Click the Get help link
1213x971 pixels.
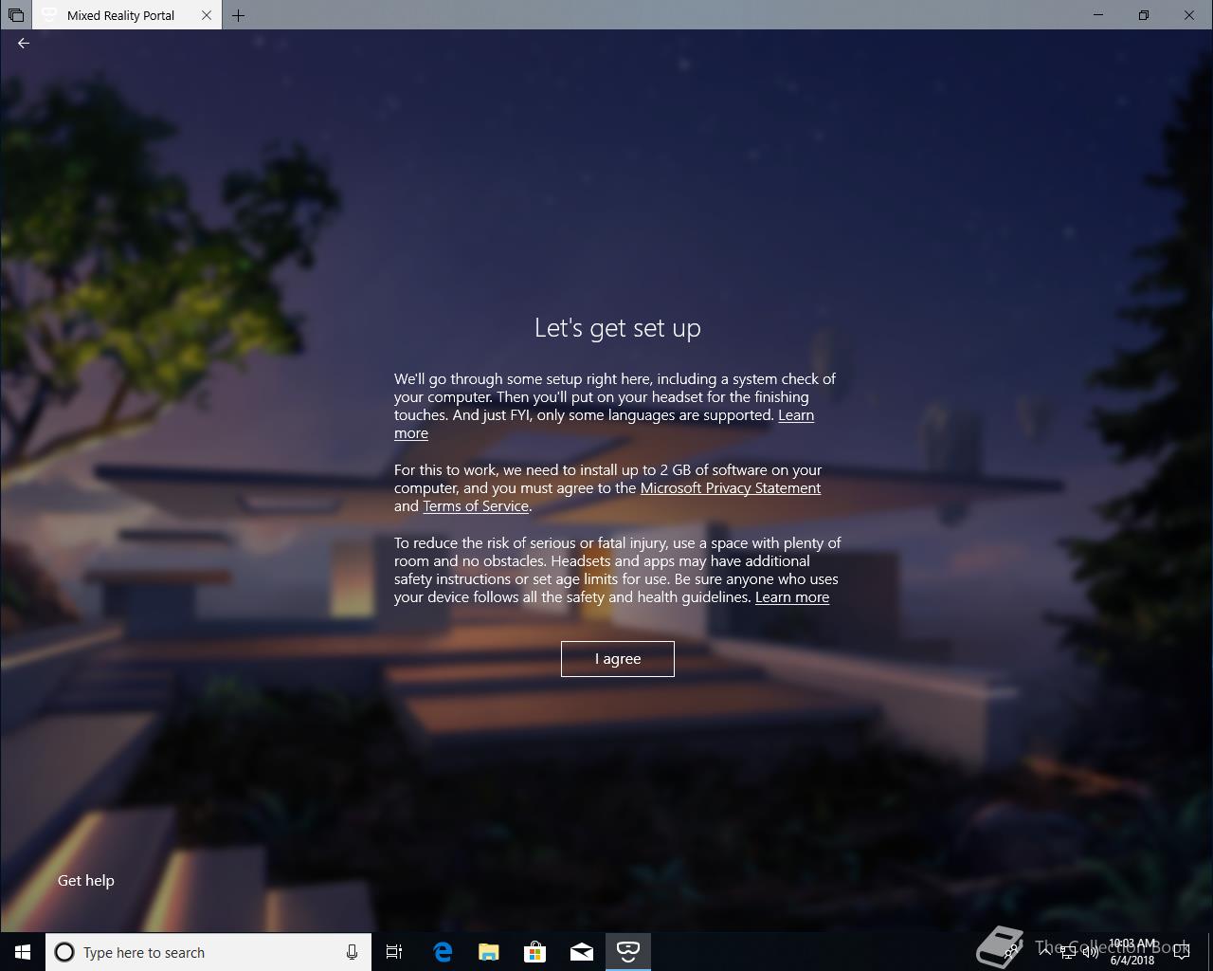coord(86,881)
